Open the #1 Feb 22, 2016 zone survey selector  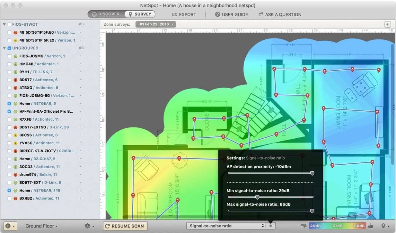(156, 24)
